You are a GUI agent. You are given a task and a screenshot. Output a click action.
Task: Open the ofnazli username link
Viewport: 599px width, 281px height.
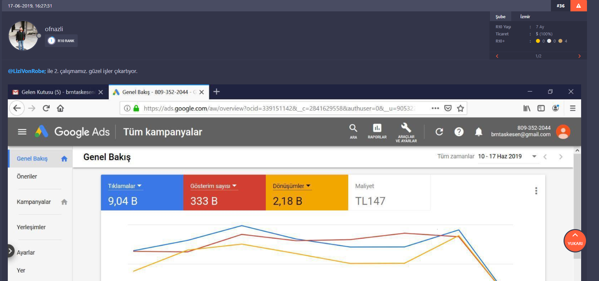(54, 29)
